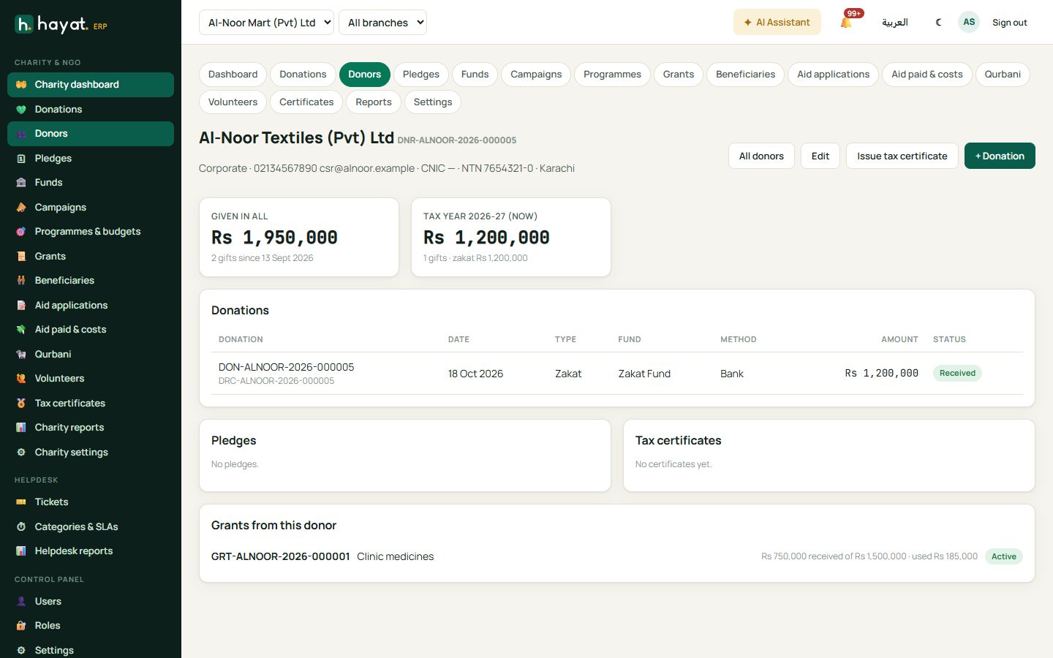The width and height of the screenshot is (1053, 658).
Task: Select the Certificates tab
Action: pos(306,102)
